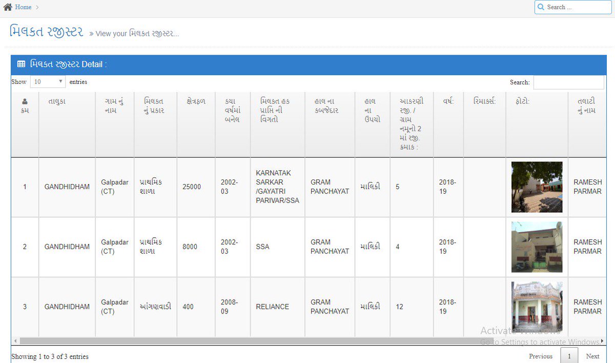This screenshot has width=615, height=363.
Task: Open the entries-per-page dropdown showing 10
Action: (x=48, y=82)
